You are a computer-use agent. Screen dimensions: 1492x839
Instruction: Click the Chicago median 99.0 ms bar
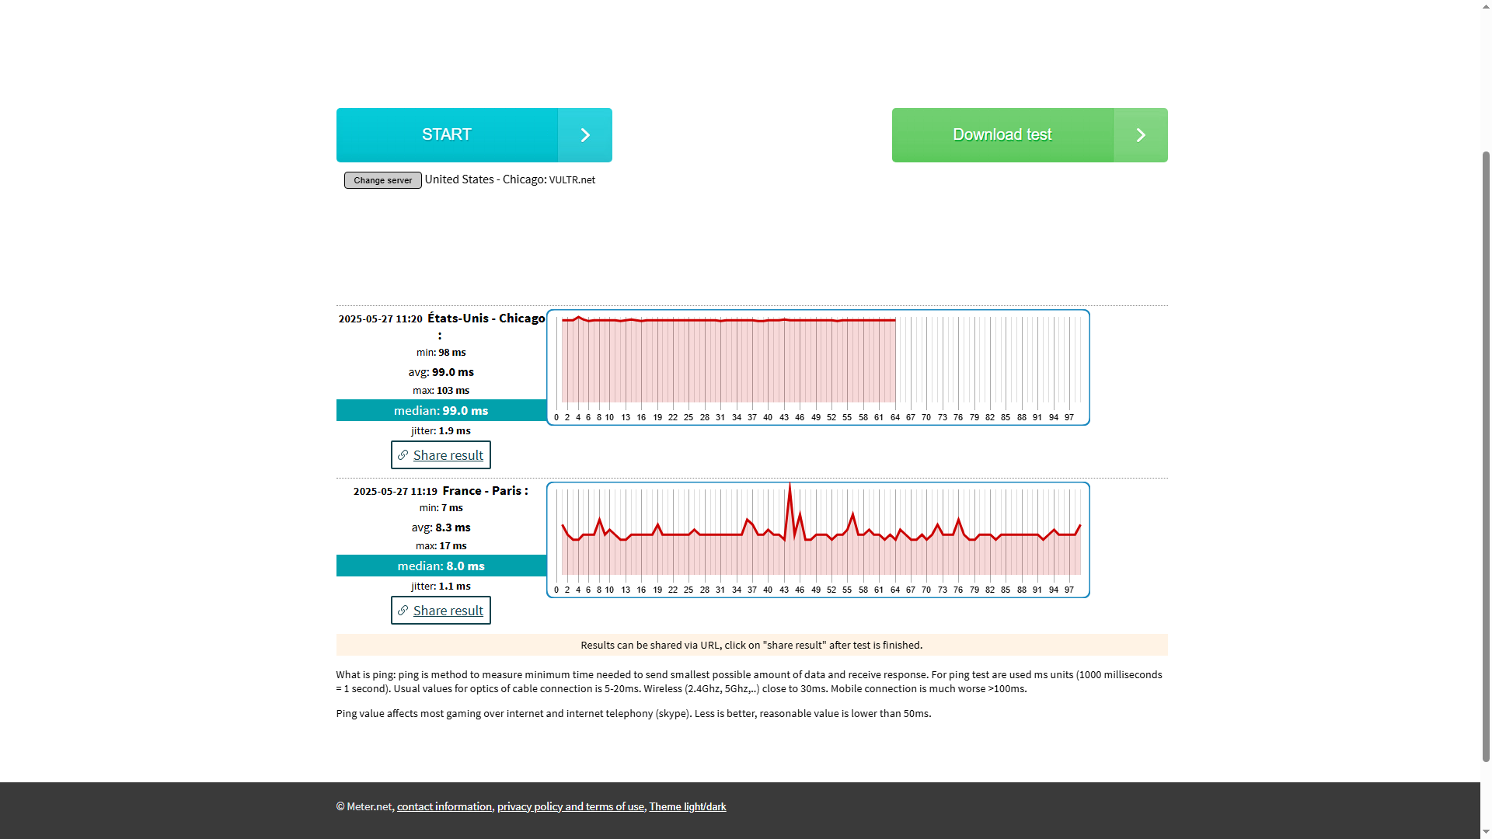[441, 410]
